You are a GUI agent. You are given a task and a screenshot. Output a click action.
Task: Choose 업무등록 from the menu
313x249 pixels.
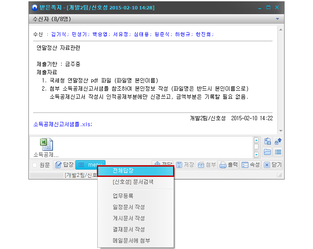[x=136, y=196]
